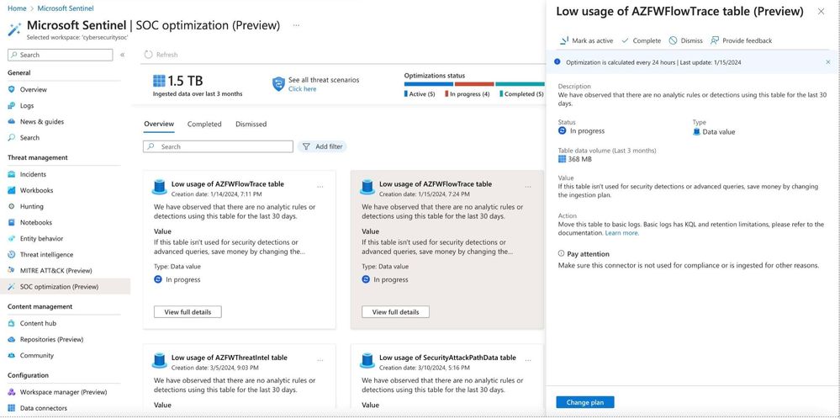Click the Incidents icon in sidebar
840x419 pixels.
click(x=11, y=174)
